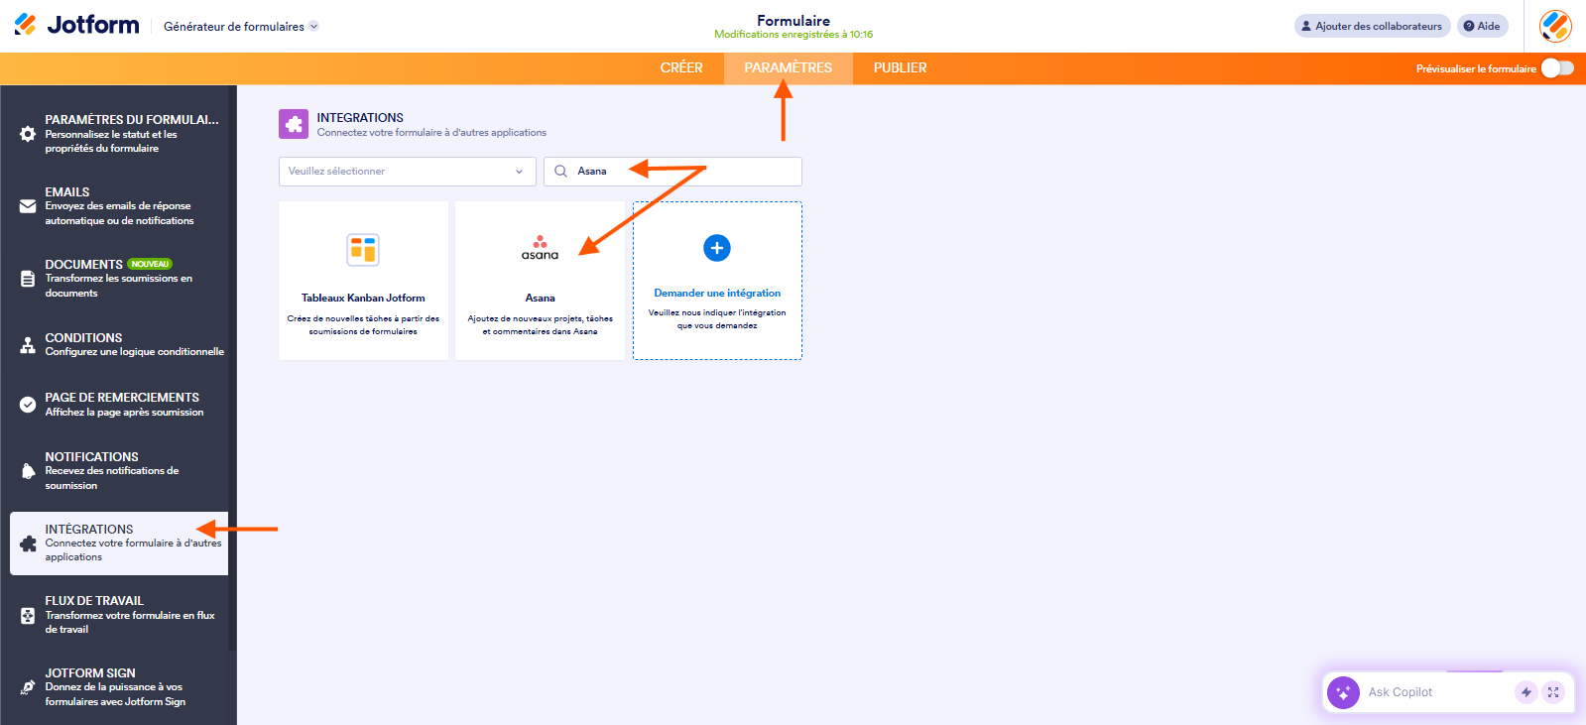Click the sidebar vertical scrollbar

pyautogui.click(x=232, y=367)
